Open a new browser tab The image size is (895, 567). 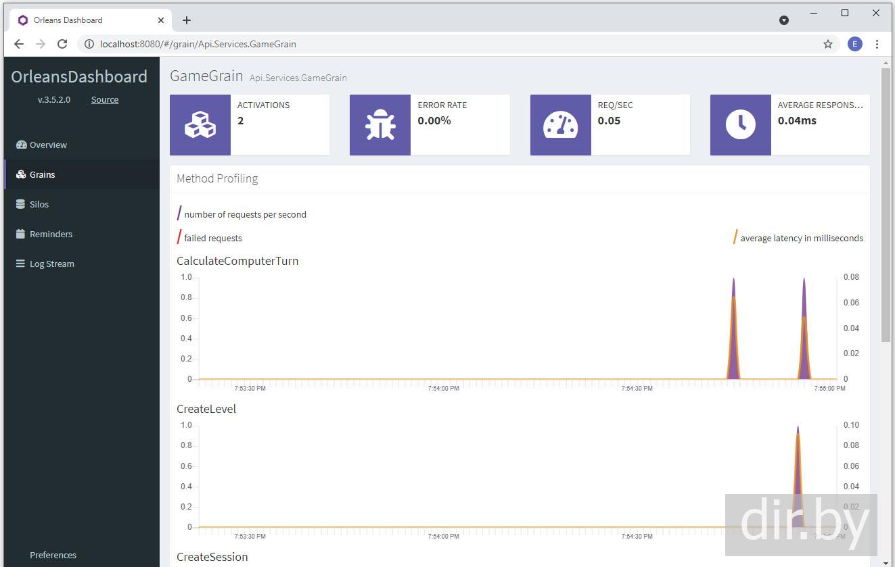[x=187, y=20]
